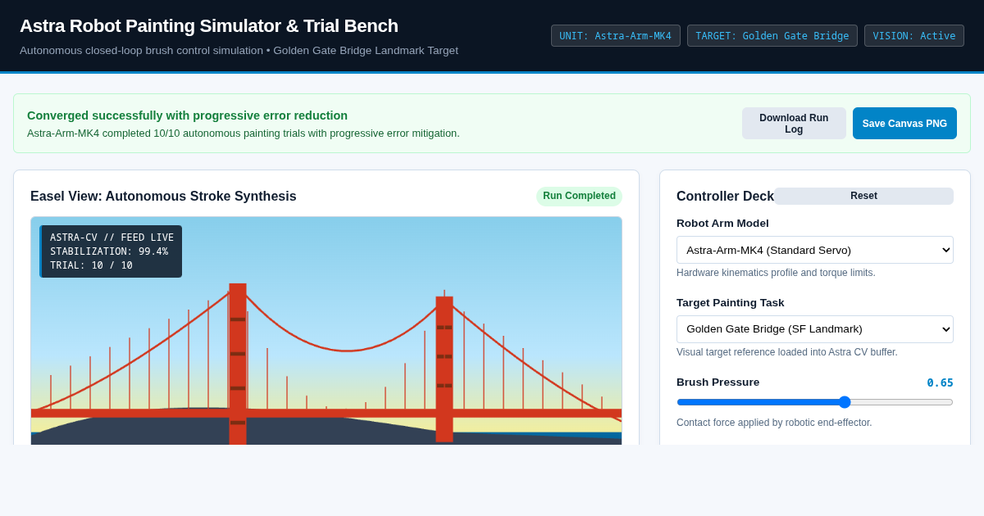Open the Robot Arm Model dropdown
984x516 pixels.
click(x=815, y=250)
